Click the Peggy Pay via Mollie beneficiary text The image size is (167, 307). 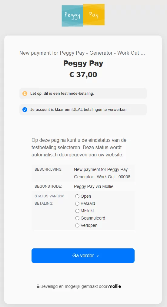tap(94, 186)
